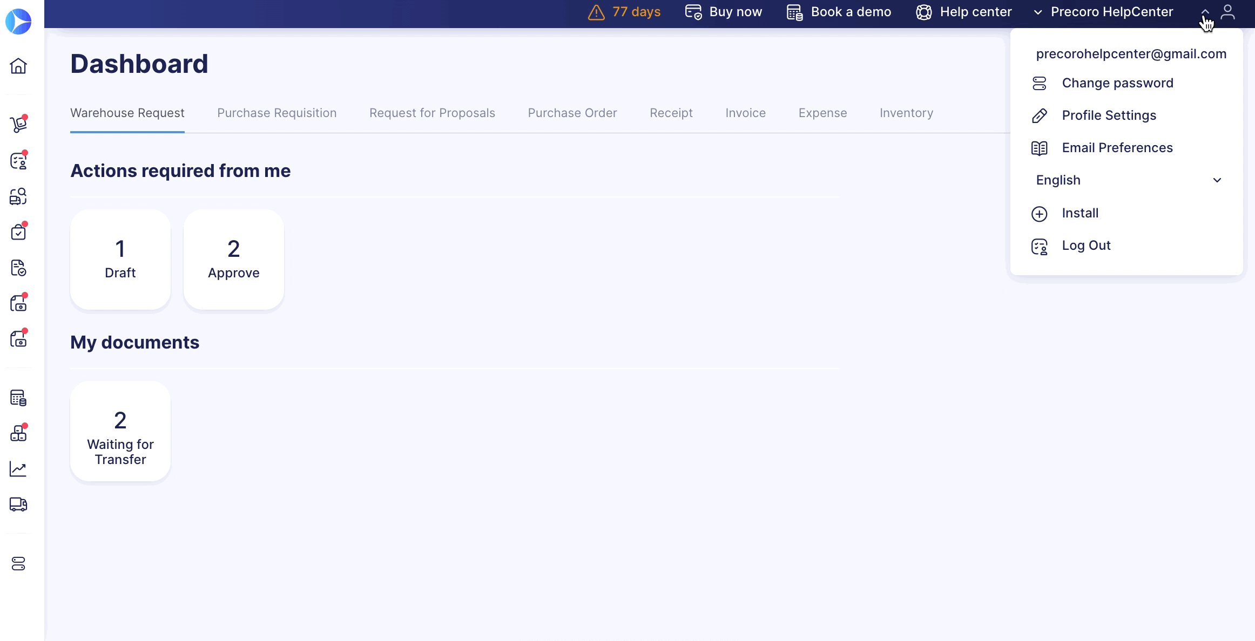The width and height of the screenshot is (1255, 641).
Task: Click the Actions required from me heading
Action: point(180,171)
